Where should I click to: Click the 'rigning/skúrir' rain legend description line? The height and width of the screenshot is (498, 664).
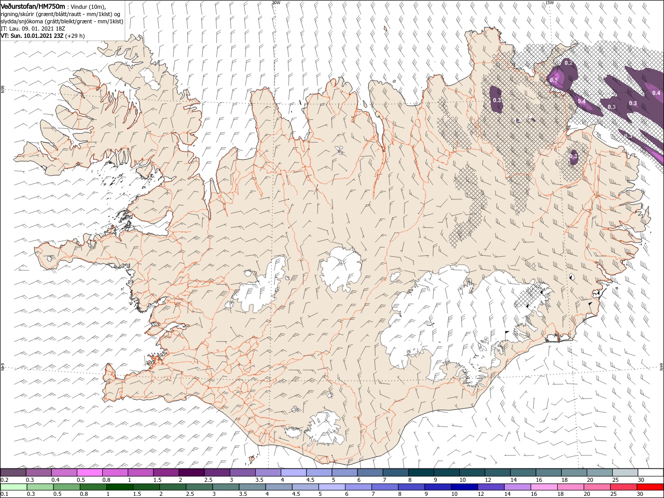click(60, 14)
